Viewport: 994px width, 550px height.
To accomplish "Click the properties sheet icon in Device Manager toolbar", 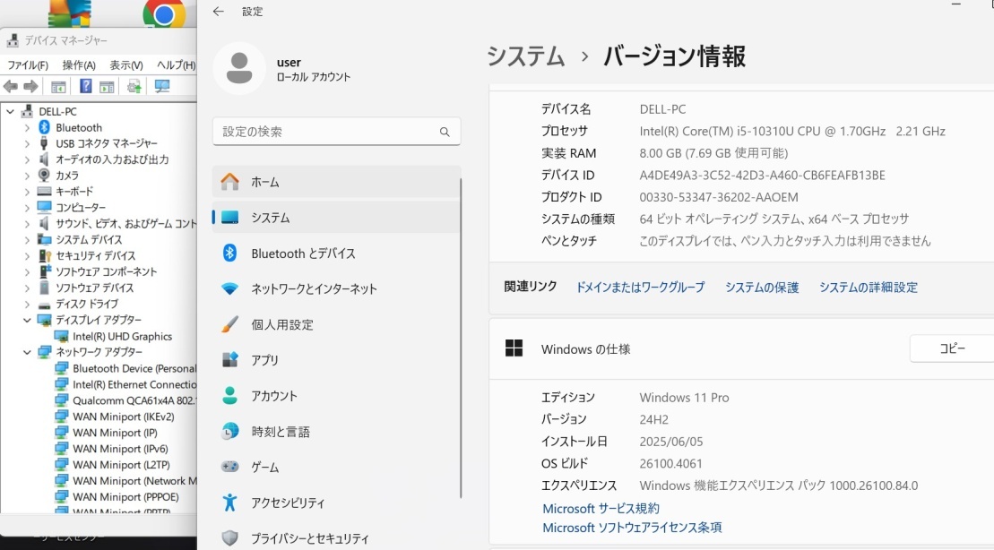I will (x=107, y=86).
